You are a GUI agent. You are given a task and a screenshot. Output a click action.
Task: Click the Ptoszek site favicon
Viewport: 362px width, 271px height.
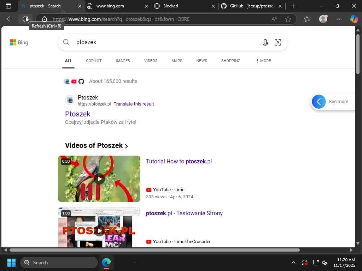pos(70,100)
